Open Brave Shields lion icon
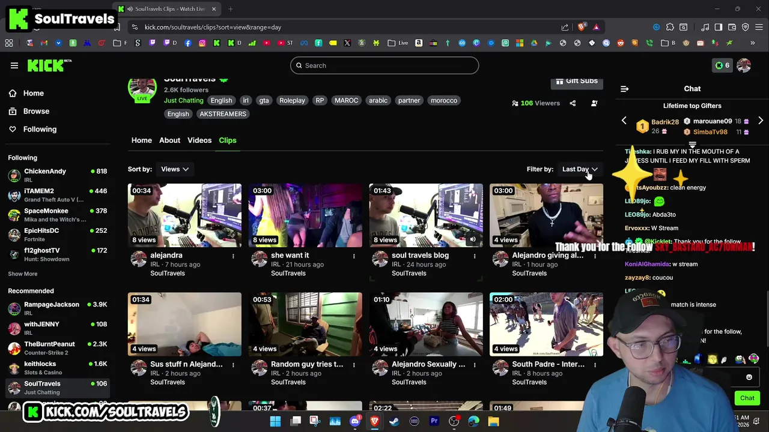The image size is (769, 432). [581, 27]
